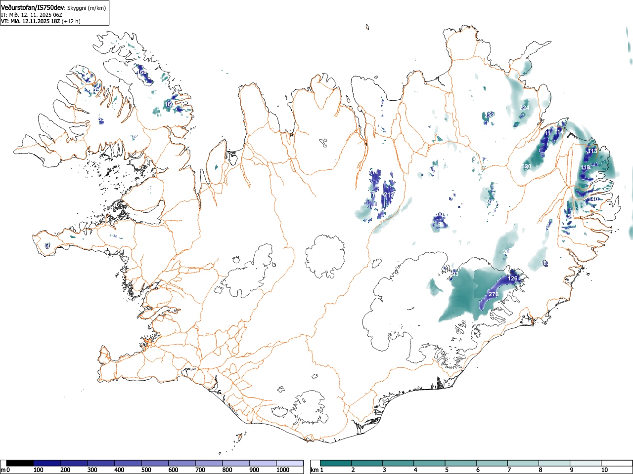
Task: Click the 600–700 m legend color segment
Action: point(182,463)
